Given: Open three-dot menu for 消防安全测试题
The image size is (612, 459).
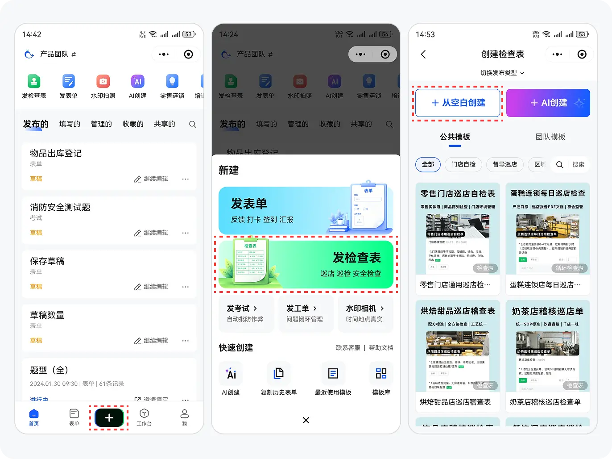Looking at the screenshot, I should (x=186, y=233).
